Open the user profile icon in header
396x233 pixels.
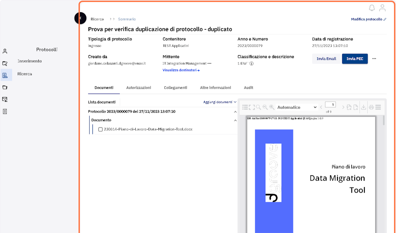pyautogui.click(x=382, y=8)
